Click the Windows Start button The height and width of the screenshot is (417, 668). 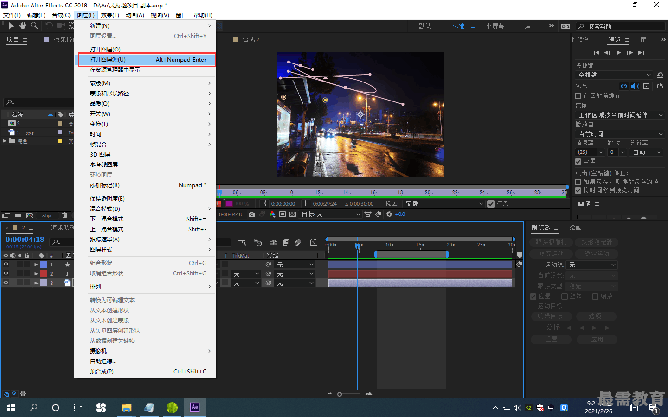tap(11, 408)
